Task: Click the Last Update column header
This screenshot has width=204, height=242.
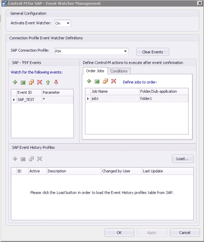Action: point(168,171)
